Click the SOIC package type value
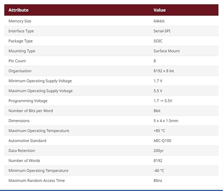Screen dimensions: 223x191 [158, 41]
